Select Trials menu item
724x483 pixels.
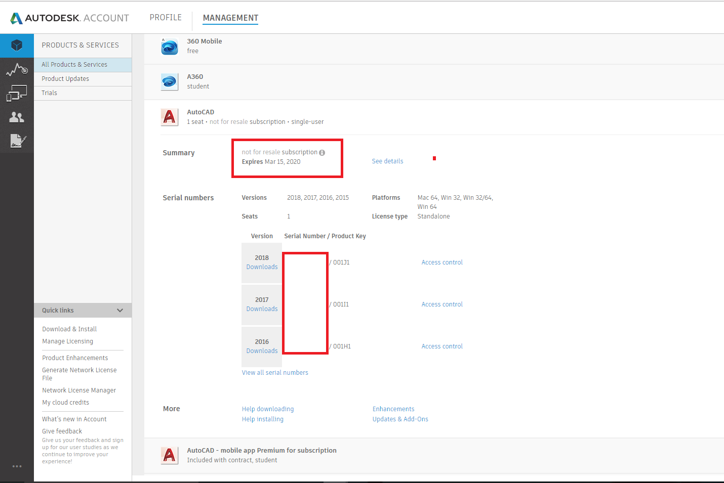(83, 93)
